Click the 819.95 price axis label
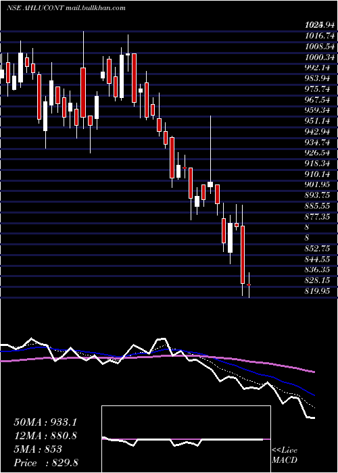The width and height of the screenshot is (338, 473). coord(317,291)
